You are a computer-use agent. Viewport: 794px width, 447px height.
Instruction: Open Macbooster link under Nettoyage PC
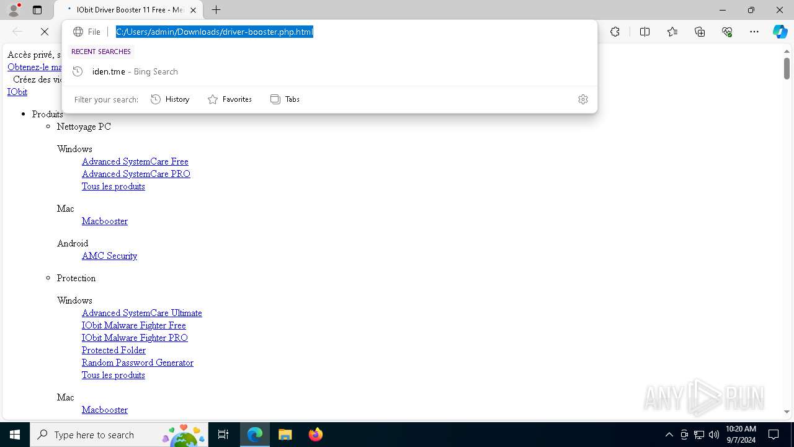point(105,221)
